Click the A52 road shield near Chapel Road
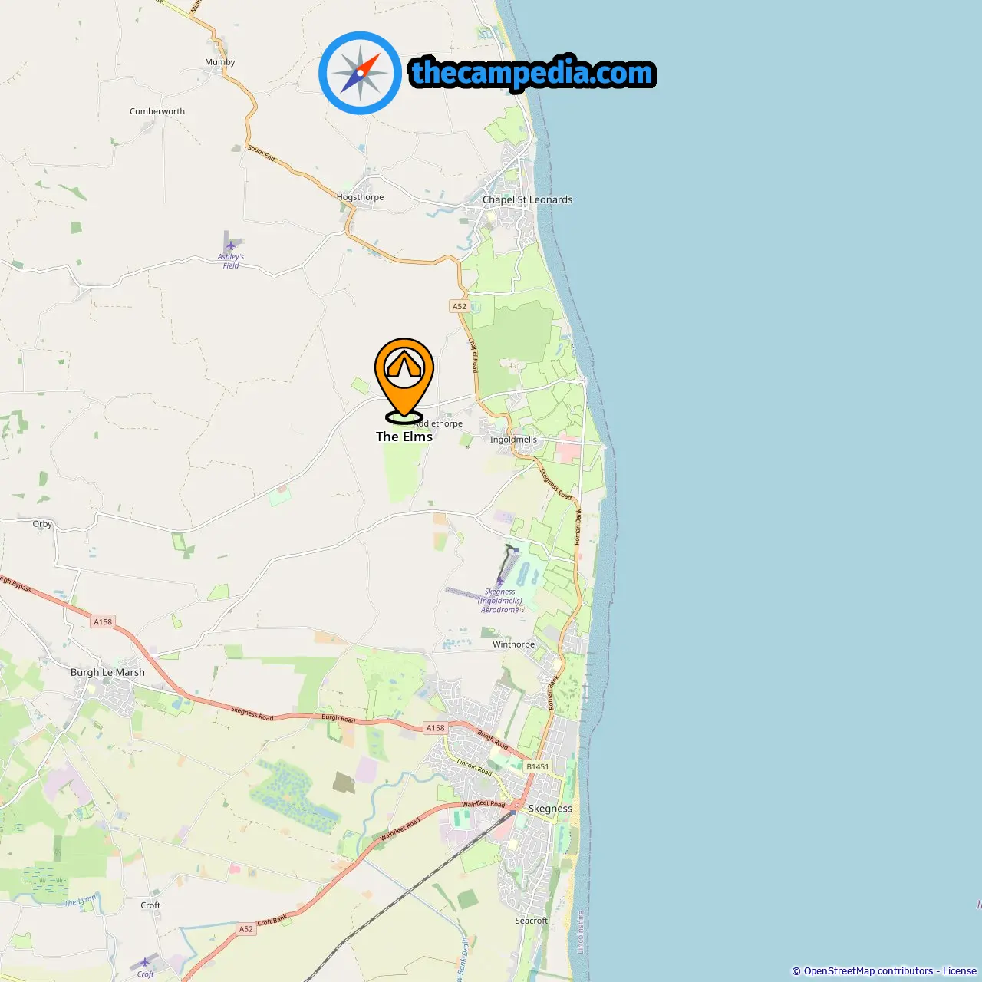 tap(459, 306)
